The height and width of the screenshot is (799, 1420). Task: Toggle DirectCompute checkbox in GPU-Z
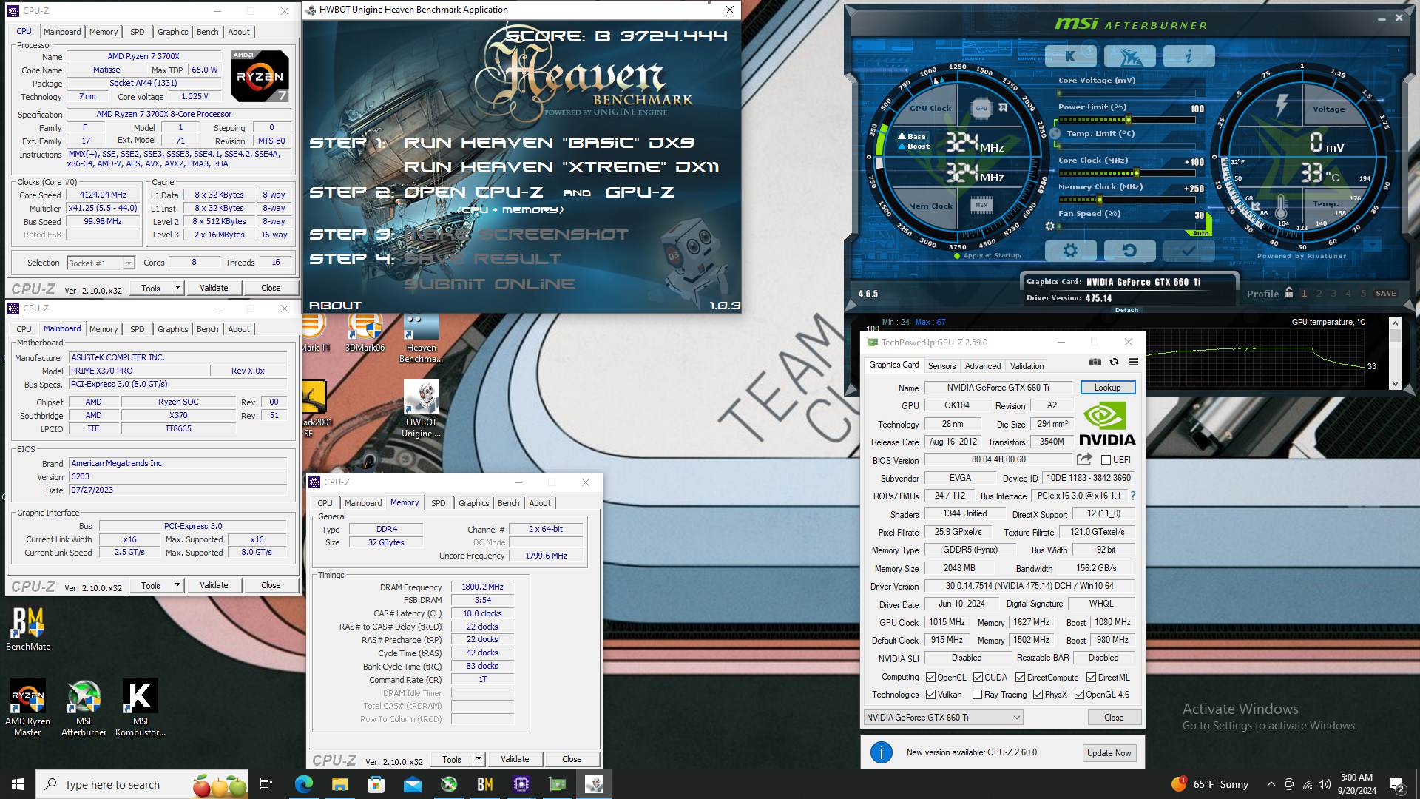(x=1020, y=678)
